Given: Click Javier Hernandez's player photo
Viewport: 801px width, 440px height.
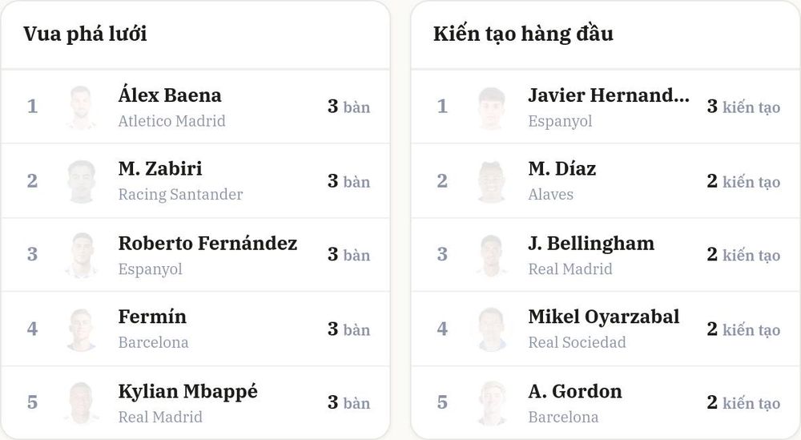Looking at the screenshot, I should tap(492, 107).
